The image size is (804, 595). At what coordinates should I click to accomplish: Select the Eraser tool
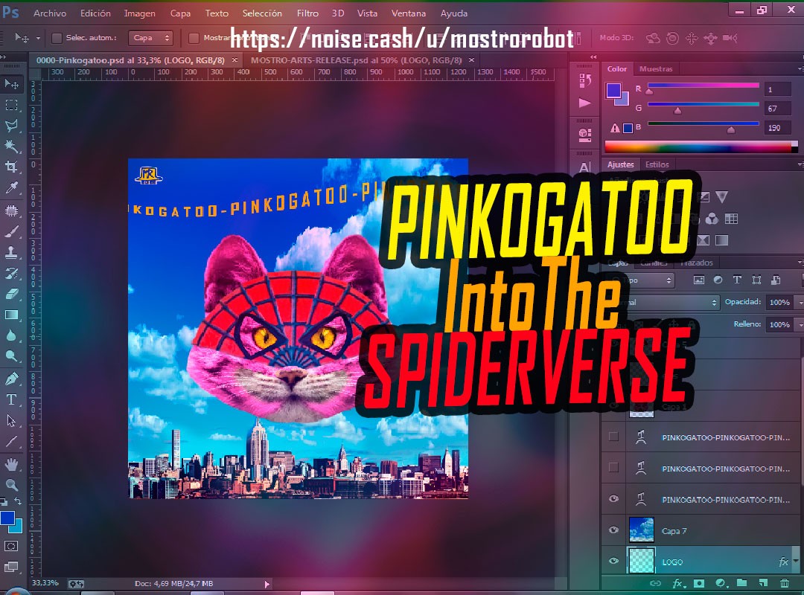coord(11,295)
